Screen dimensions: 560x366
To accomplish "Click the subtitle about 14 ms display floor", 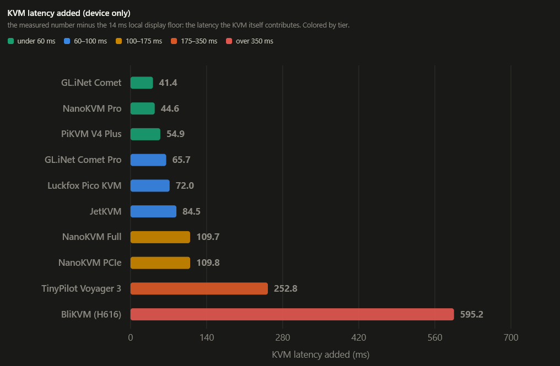I will click(178, 25).
